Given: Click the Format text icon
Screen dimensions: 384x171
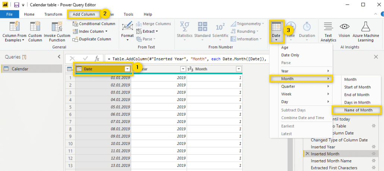Looking at the screenshot, I should [127, 28].
